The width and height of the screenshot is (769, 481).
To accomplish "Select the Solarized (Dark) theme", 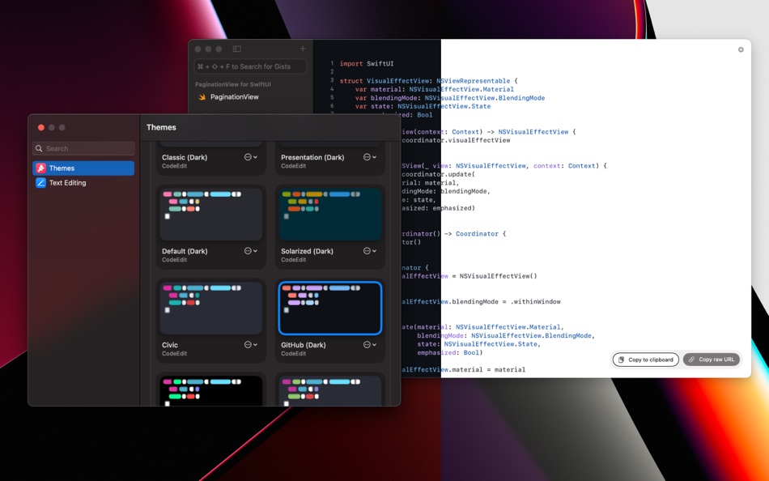I will (329, 214).
